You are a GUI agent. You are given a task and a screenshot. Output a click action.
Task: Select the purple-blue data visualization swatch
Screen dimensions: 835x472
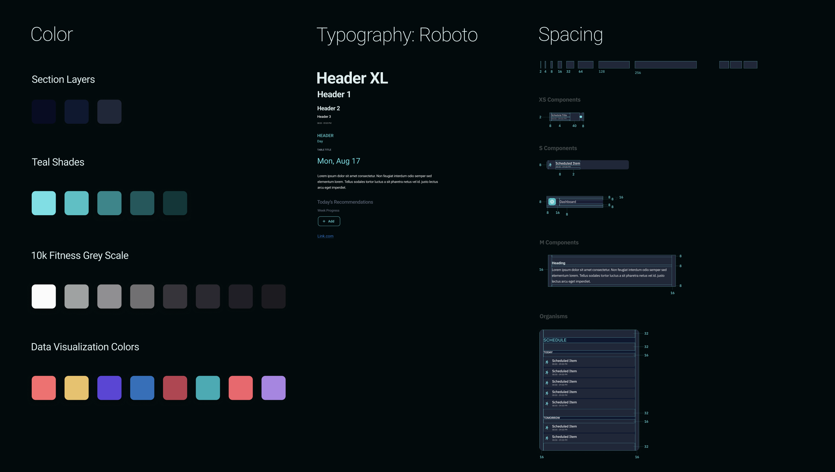tap(109, 388)
